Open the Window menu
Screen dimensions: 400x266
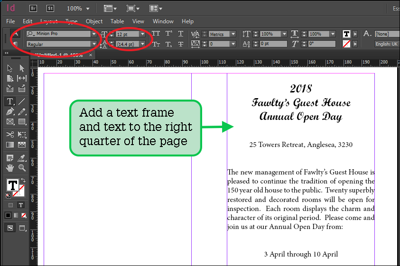point(163,21)
